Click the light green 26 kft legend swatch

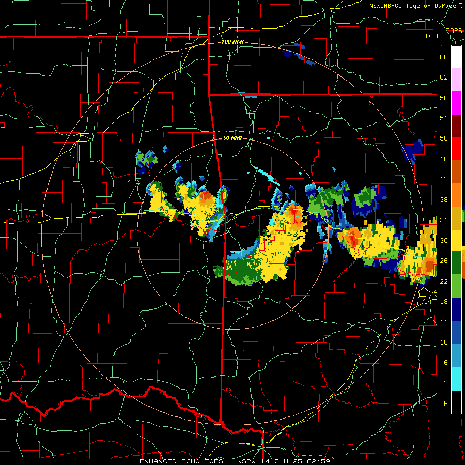coord(456,286)
